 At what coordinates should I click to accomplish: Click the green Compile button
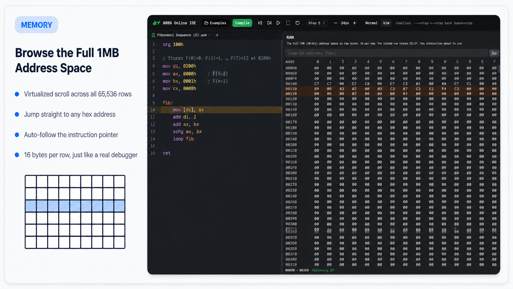pos(242,23)
